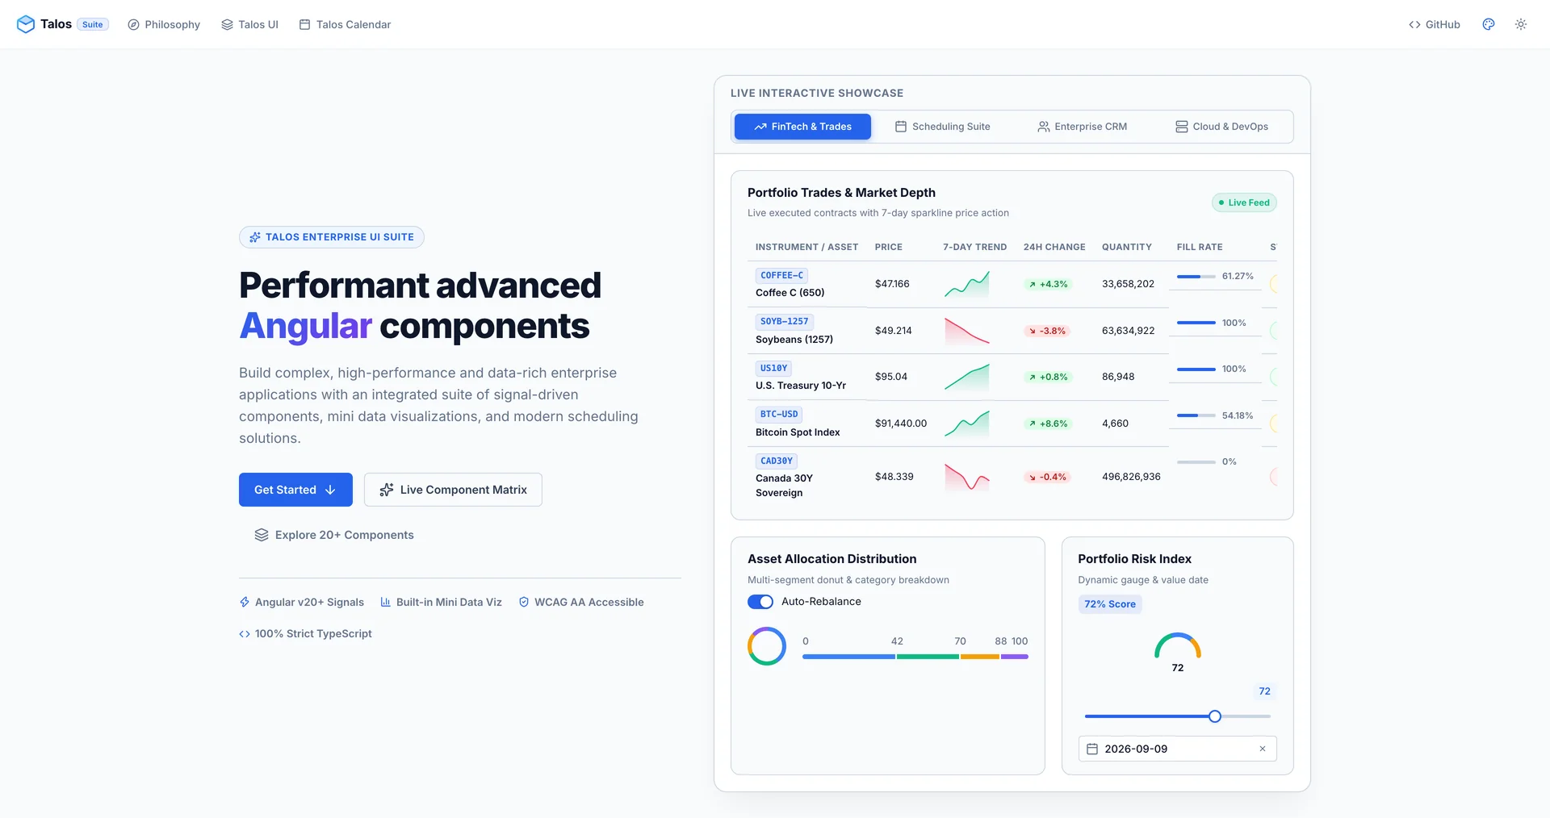Viewport: 1550px width, 818px height.
Task: Select the Cloud & DevOps tab
Action: [1221, 127]
